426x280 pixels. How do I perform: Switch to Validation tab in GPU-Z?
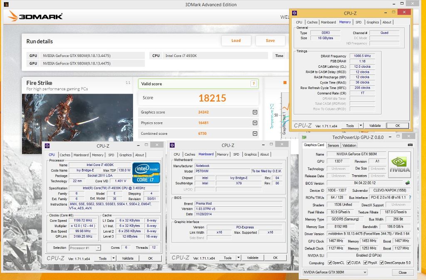349,145
